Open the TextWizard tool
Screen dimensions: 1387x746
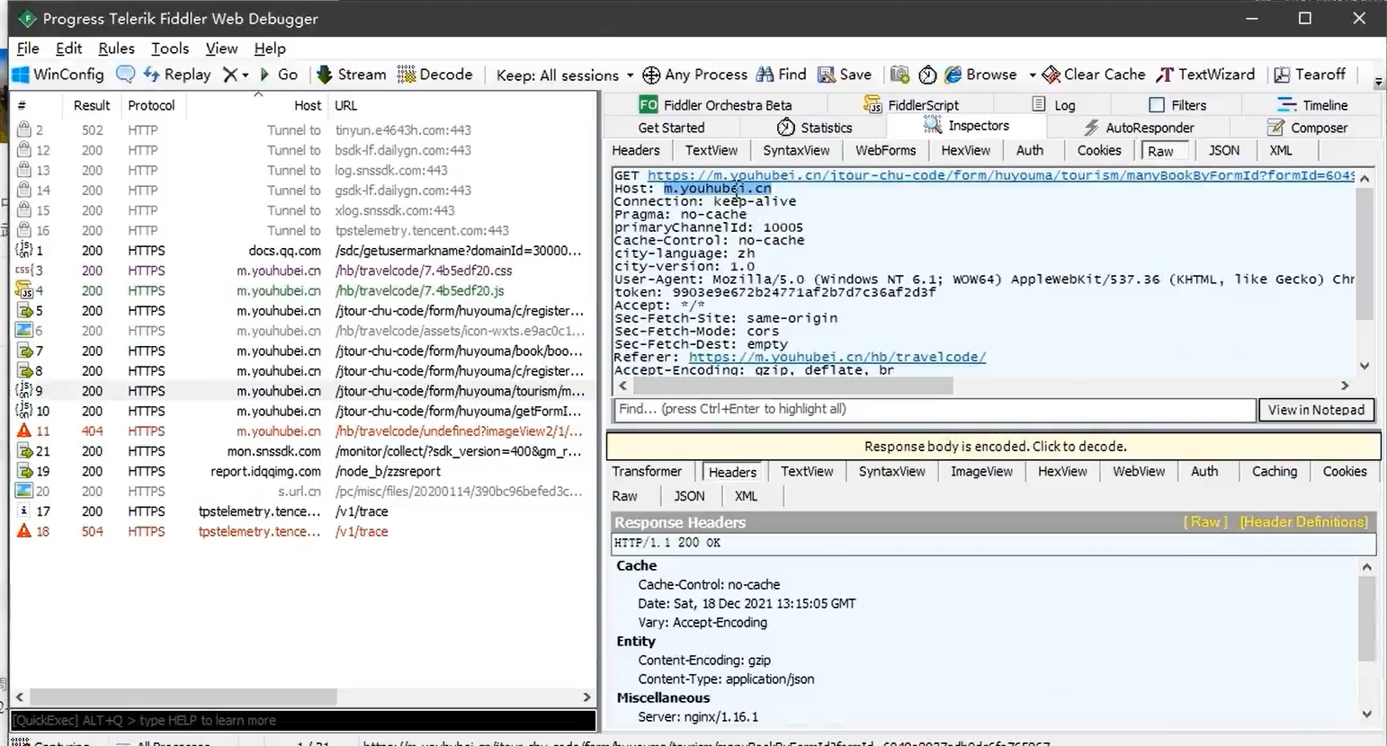(1205, 75)
